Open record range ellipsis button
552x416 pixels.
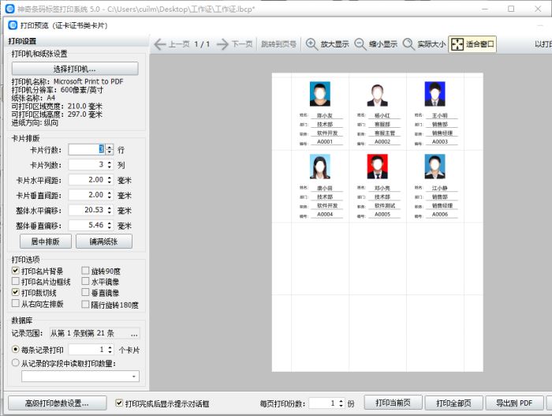click(134, 333)
